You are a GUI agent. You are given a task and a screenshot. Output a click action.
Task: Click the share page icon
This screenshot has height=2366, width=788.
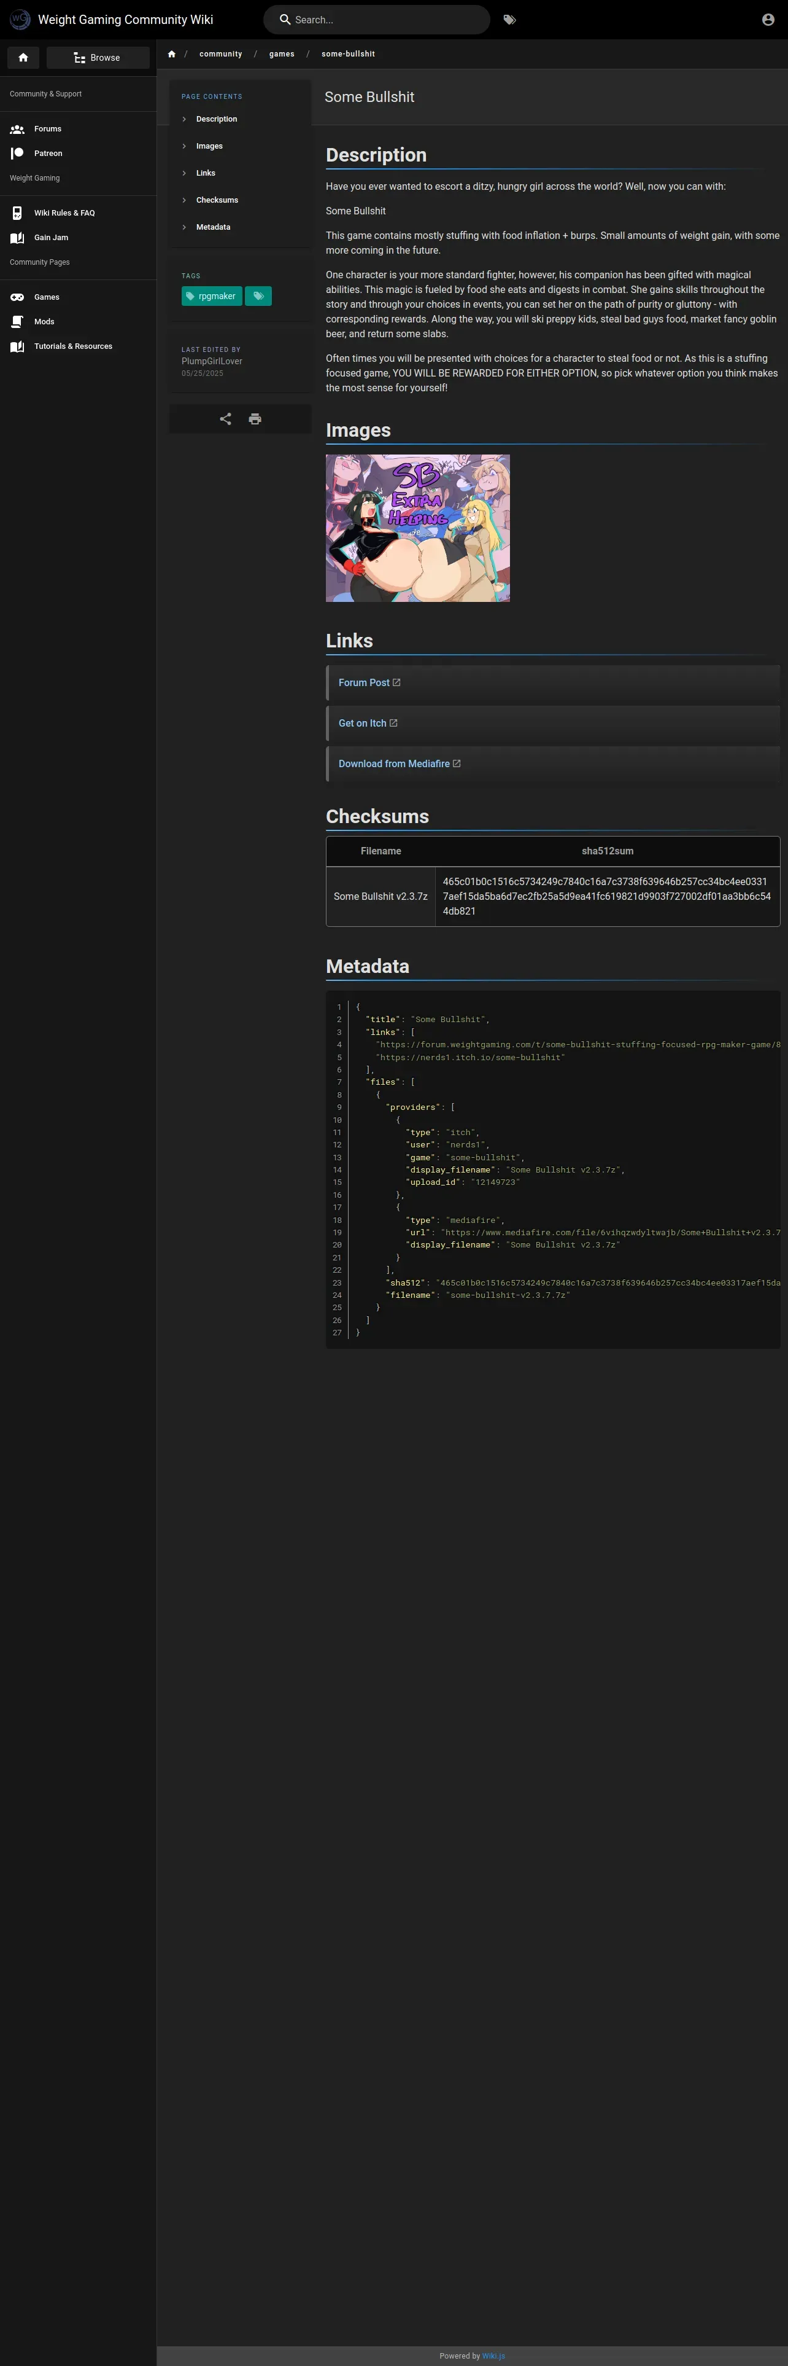point(226,419)
